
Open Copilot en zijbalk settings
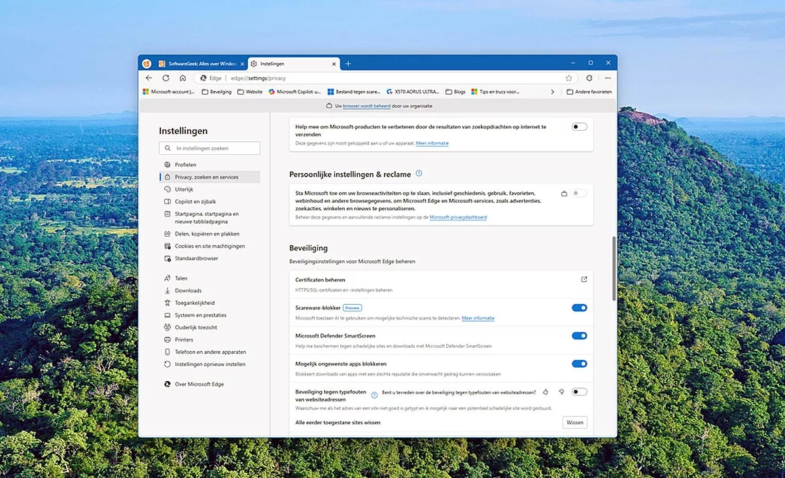pyautogui.click(x=209, y=201)
